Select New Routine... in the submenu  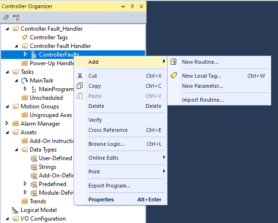[x=219, y=62]
